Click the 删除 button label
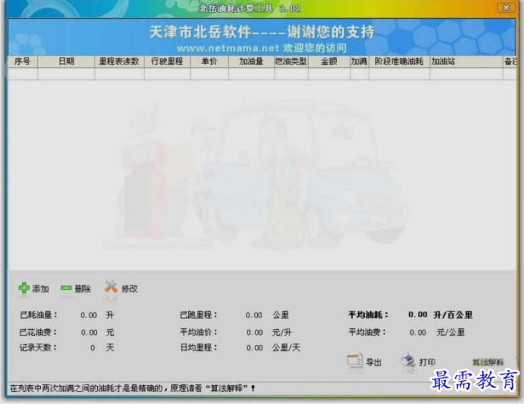This screenshot has width=524, height=404. [x=83, y=289]
